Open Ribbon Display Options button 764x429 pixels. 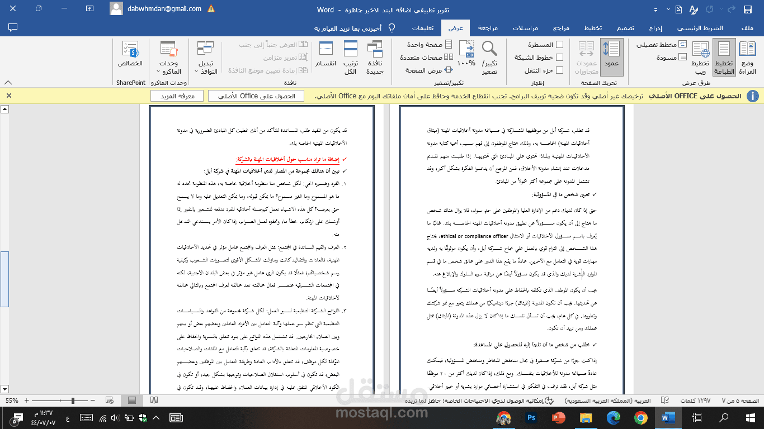(90, 9)
